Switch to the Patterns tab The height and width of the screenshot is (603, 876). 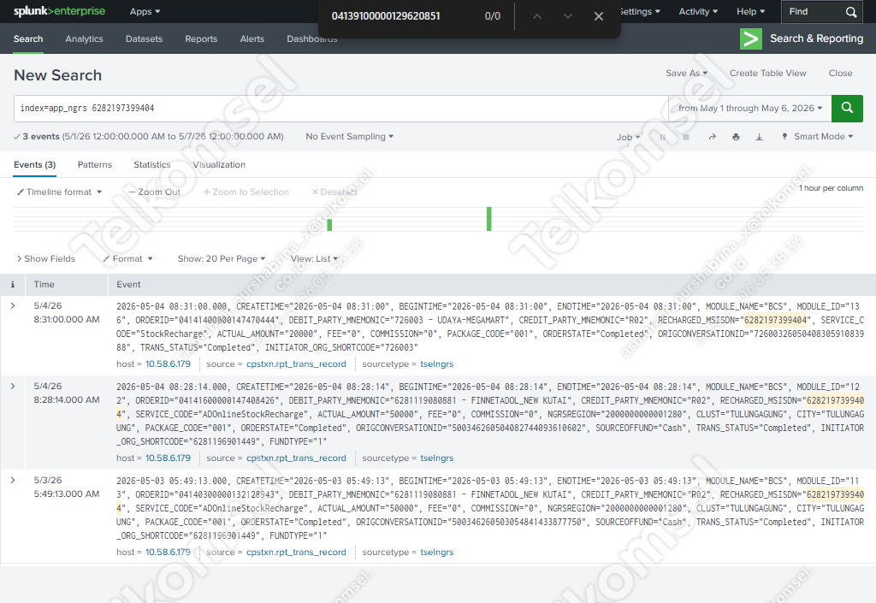[x=94, y=165]
